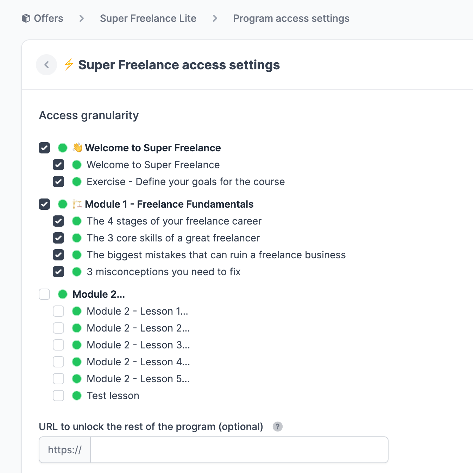Enable the Module 2 section checkbox
Screen dimensions: 473x473
(44, 294)
